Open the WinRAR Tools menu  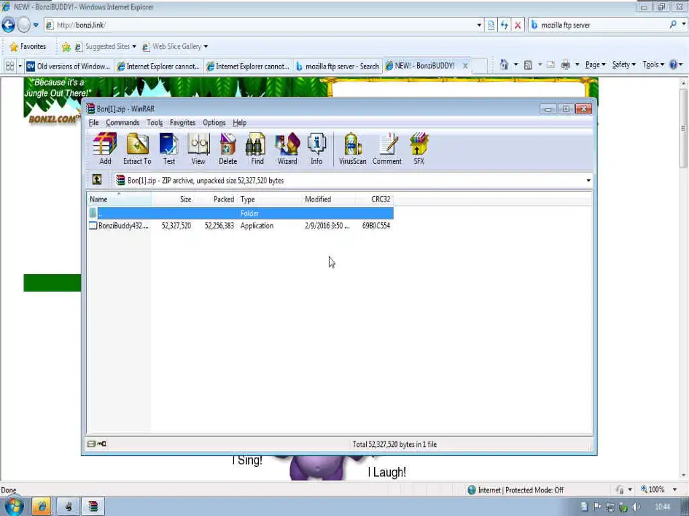[x=155, y=122]
